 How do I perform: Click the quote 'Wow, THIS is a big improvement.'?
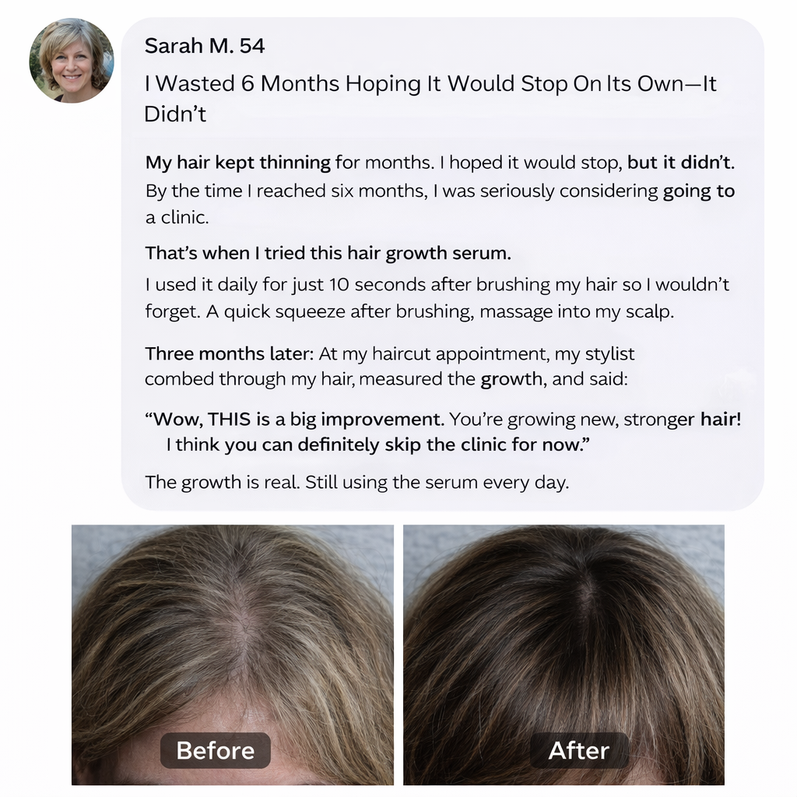[x=295, y=420]
